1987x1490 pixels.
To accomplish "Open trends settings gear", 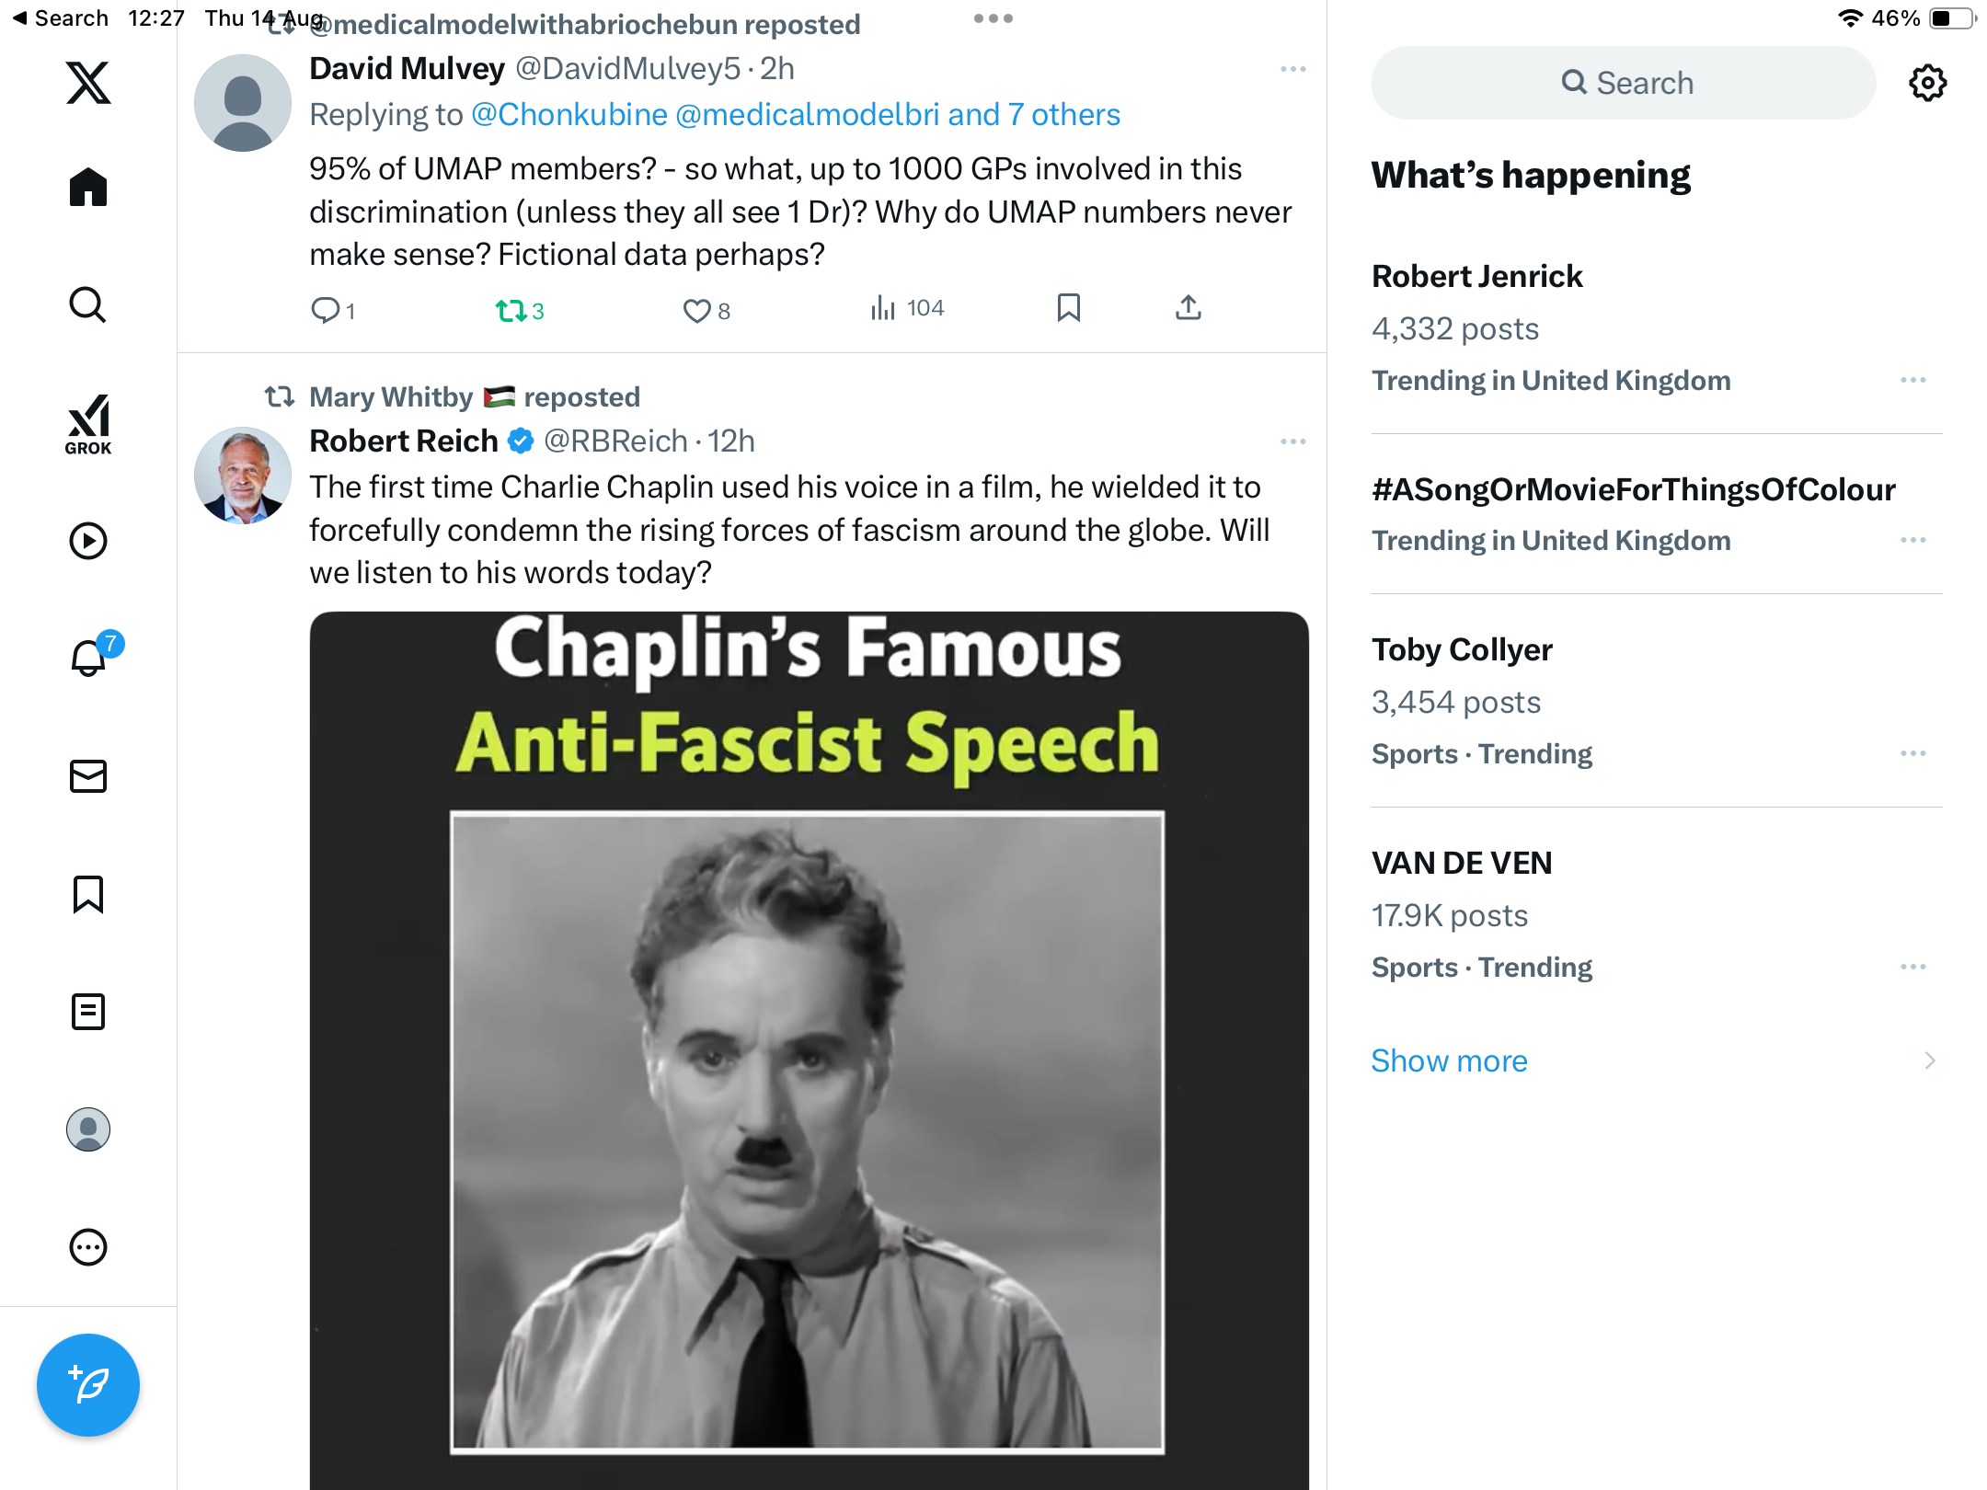I will point(1927,83).
